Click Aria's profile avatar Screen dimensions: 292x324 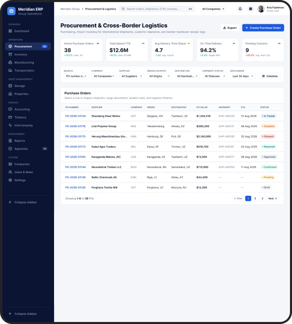[x=261, y=9]
